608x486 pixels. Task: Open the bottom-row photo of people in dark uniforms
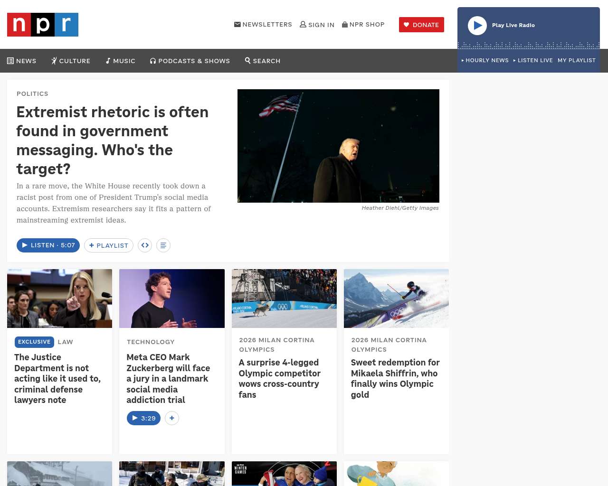point(172,474)
